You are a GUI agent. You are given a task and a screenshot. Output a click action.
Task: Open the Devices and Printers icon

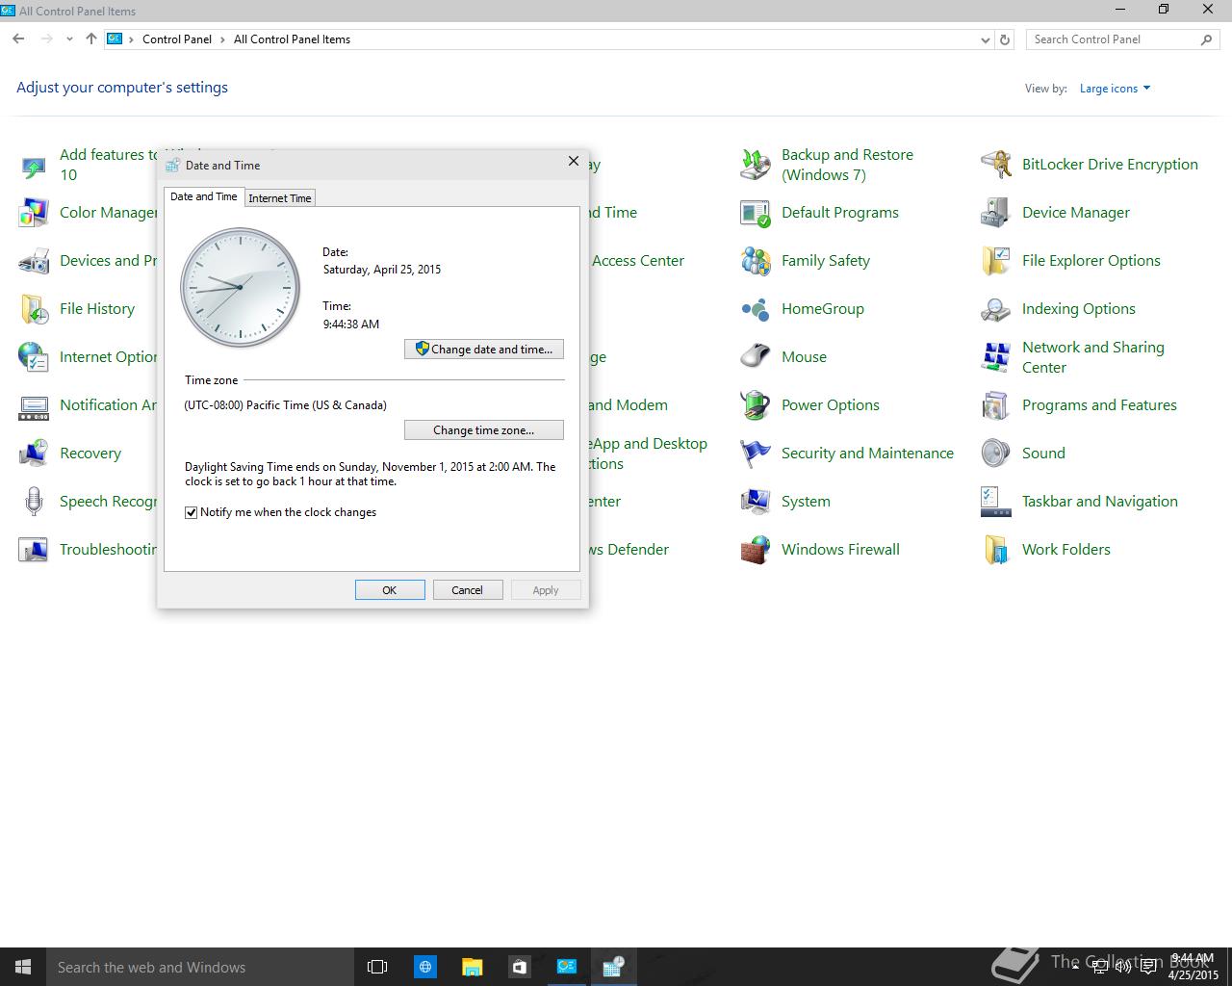point(34,261)
